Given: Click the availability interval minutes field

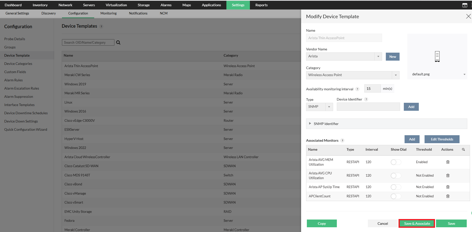Looking at the screenshot, I should click(372, 89).
